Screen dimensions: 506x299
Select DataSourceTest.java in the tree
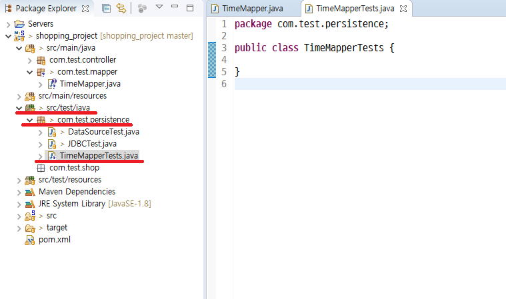(x=103, y=131)
